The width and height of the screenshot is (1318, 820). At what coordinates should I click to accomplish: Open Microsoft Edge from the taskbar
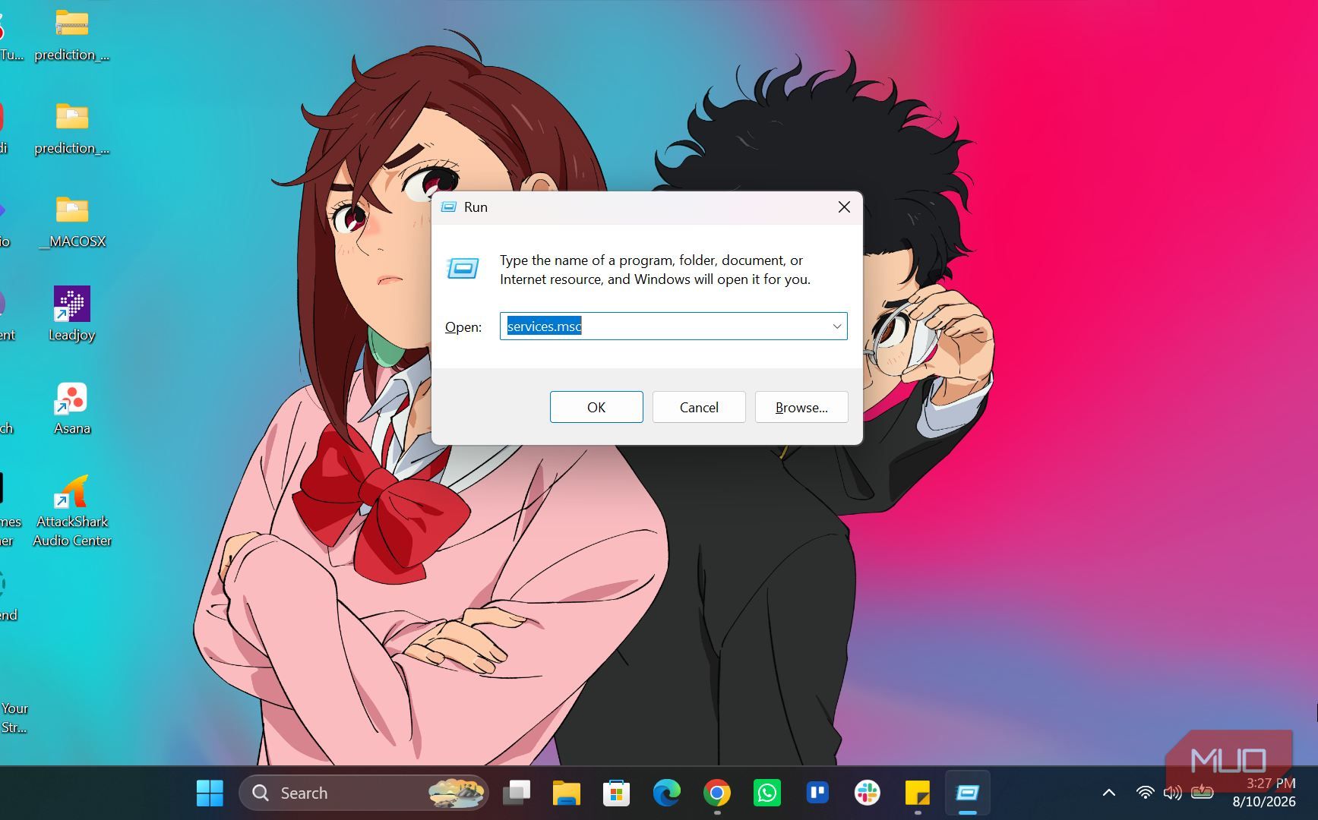666,793
